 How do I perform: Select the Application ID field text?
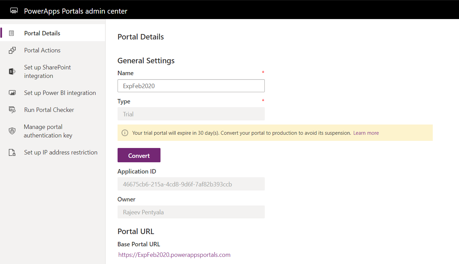coord(191,184)
